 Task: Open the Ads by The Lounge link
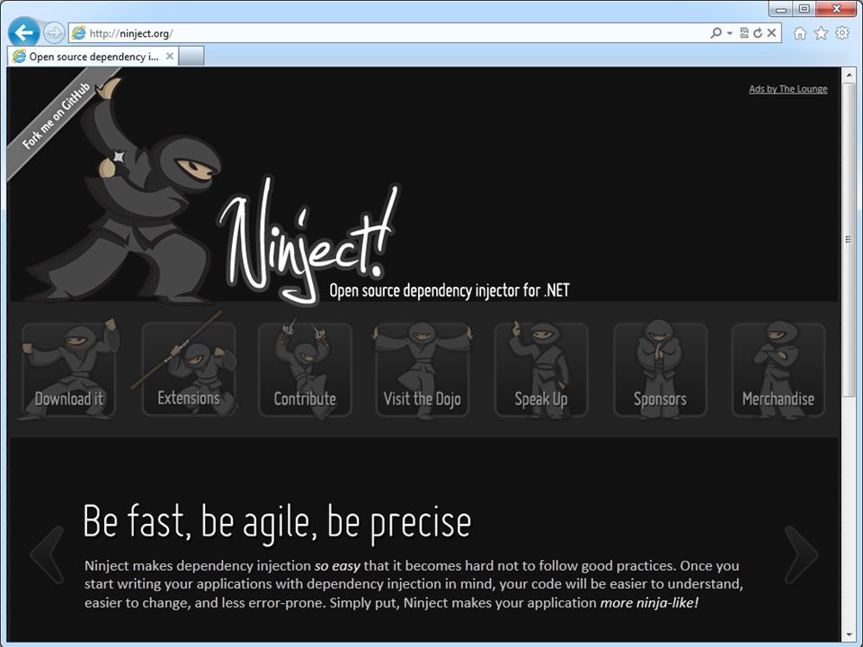(x=787, y=89)
